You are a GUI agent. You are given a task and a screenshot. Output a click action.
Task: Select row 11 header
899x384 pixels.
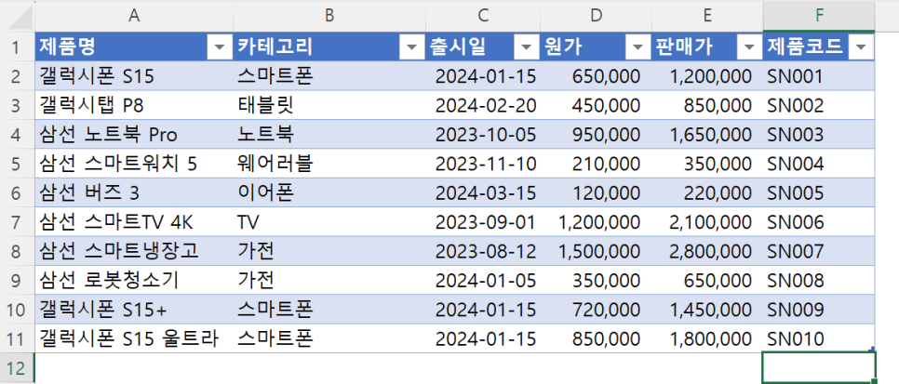[x=17, y=339]
